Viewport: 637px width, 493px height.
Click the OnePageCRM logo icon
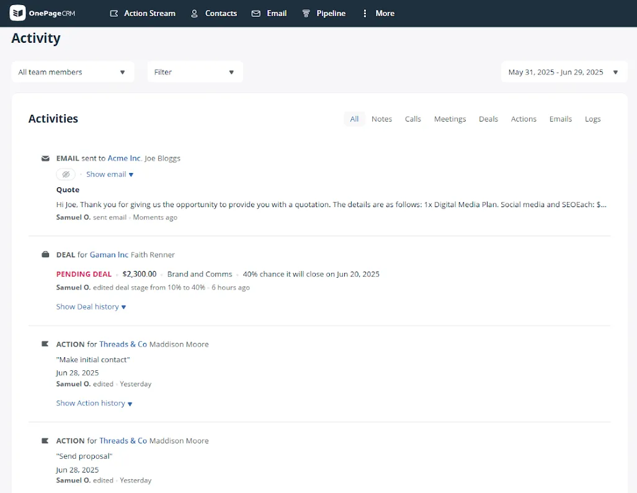pyautogui.click(x=17, y=13)
